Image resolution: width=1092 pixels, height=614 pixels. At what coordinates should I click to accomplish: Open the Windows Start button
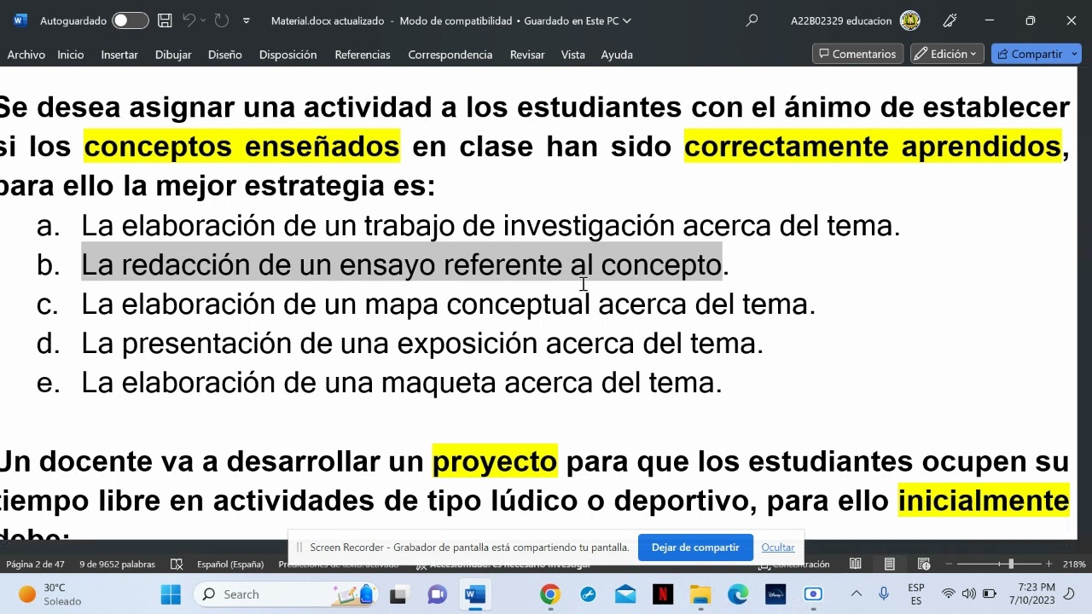click(x=171, y=594)
